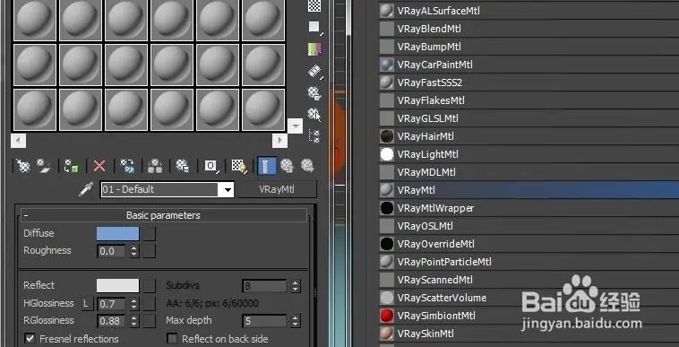Toggle the Show End Result button

click(x=267, y=166)
